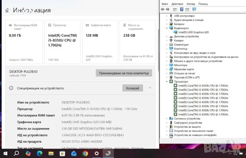Open File Explorer from the taskbar
Image resolution: width=246 pixels, height=158 pixels.
coord(51,153)
